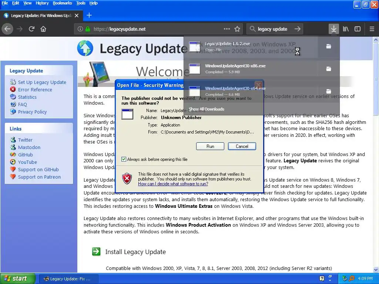
Task: Open new tab with plus button
Action: (x=89, y=15)
